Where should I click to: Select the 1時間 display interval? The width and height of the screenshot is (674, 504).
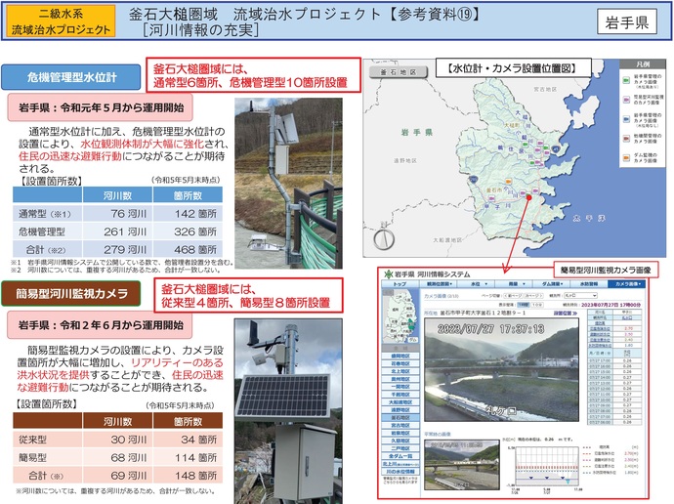coord(524,305)
